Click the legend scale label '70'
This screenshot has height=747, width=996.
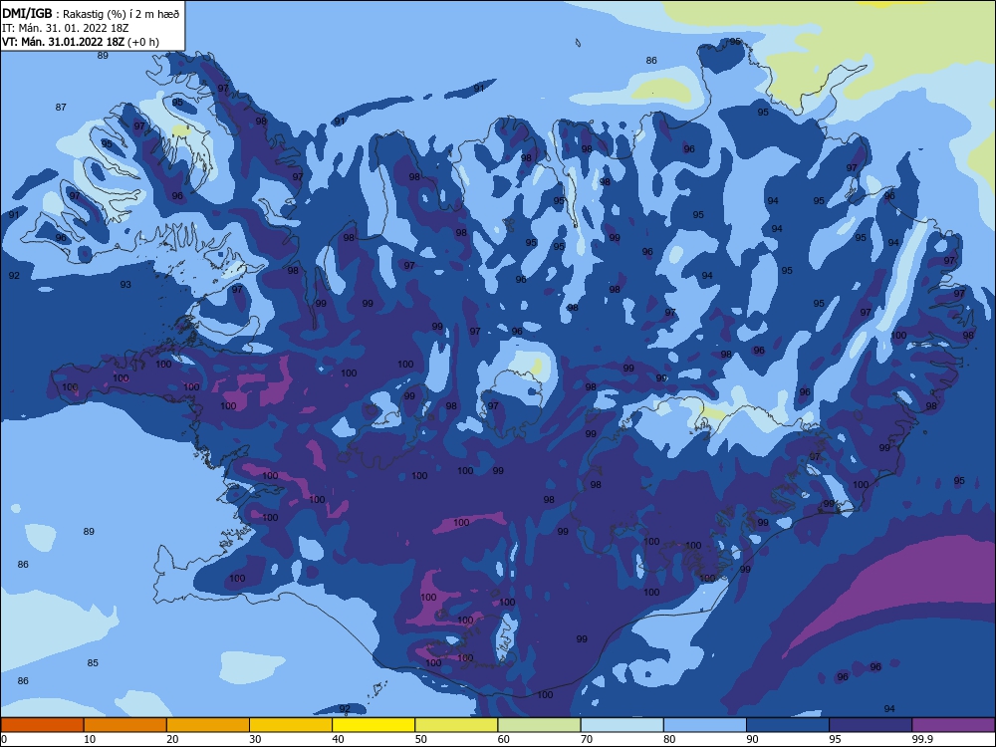[x=587, y=739]
